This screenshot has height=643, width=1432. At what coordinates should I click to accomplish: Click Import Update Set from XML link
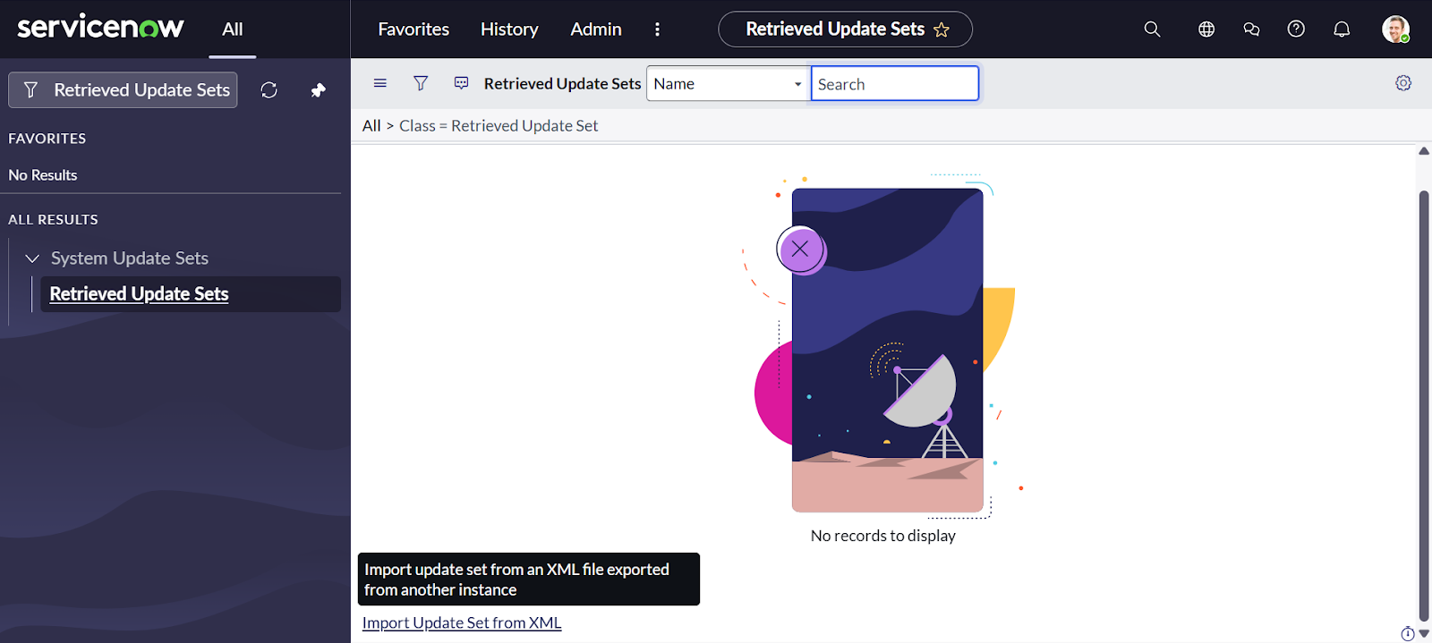(462, 623)
